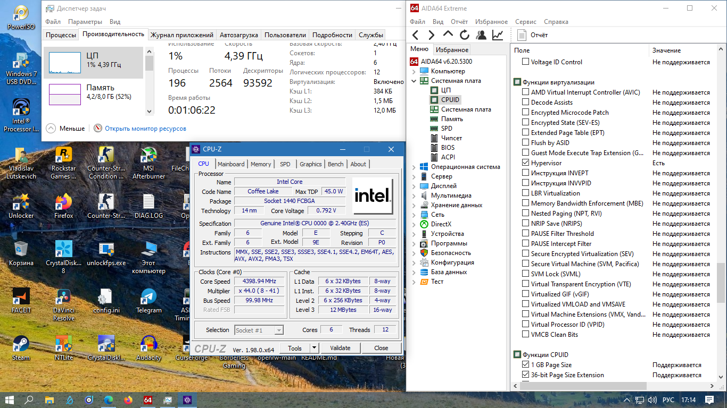Expand the Мультимедиа node
Image resolution: width=727 pixels, height=408 pixels.
(x=414, y=195)
